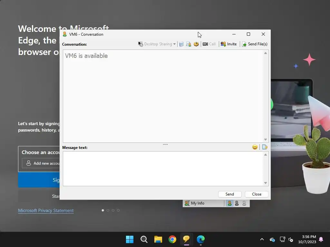Open File Explorer from taskbar
The image size is (330, 247).
tap(158, 239)
